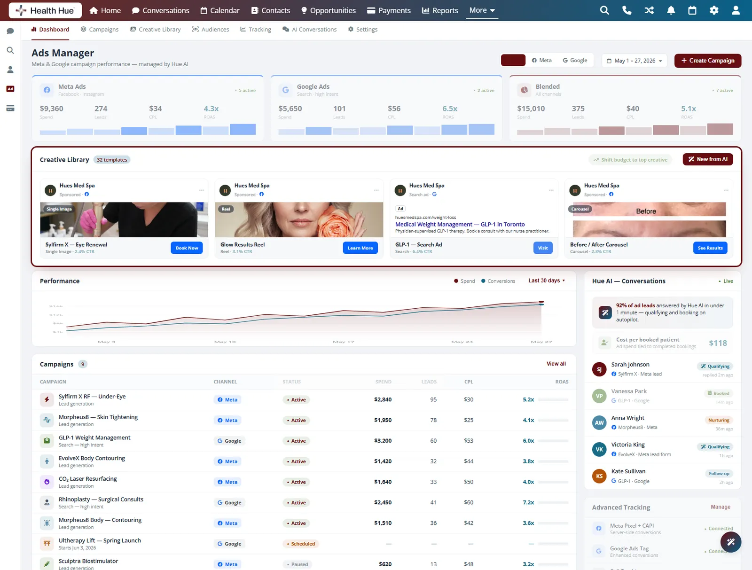Click the Google Ads G icon
Image resolution: width=752 pixels, height=570 pixels.
coord(285,90)
